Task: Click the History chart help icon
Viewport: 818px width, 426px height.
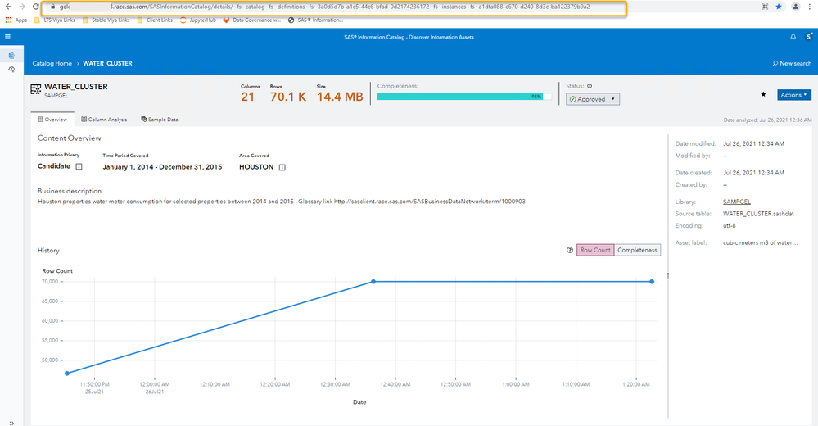Action: pyautogui.click(x=570, y=250)
